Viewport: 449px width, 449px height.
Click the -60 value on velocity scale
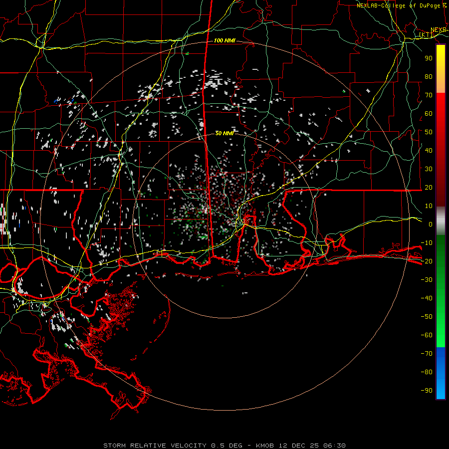click(x=427, y=335)
